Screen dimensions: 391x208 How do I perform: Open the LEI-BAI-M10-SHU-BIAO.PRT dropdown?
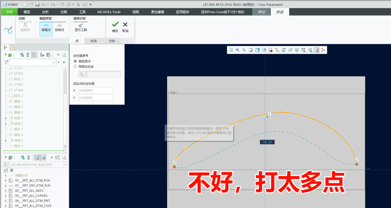64,165
